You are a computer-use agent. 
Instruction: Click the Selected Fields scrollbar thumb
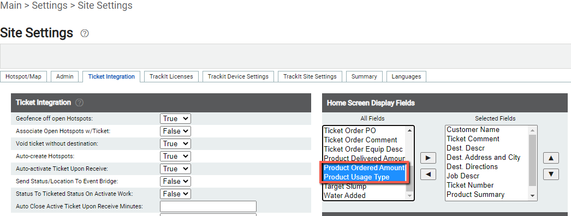point(532,160)
